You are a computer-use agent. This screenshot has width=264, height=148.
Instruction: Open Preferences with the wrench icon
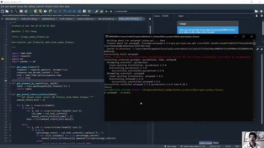click(x=97, y=11)
